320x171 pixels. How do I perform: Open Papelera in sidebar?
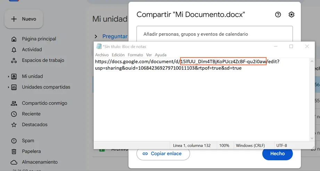[x=31, y=151]
